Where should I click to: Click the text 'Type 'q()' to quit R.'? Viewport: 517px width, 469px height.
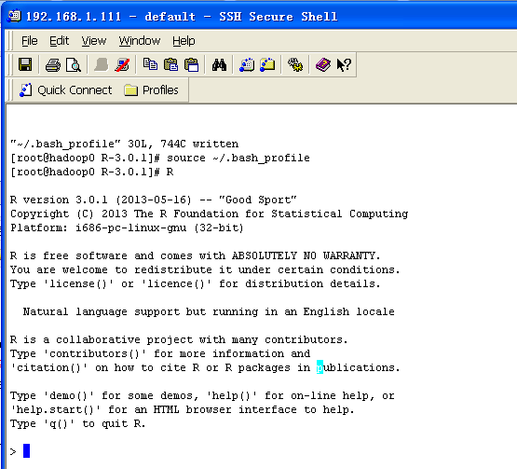click(x=78, y=423)
